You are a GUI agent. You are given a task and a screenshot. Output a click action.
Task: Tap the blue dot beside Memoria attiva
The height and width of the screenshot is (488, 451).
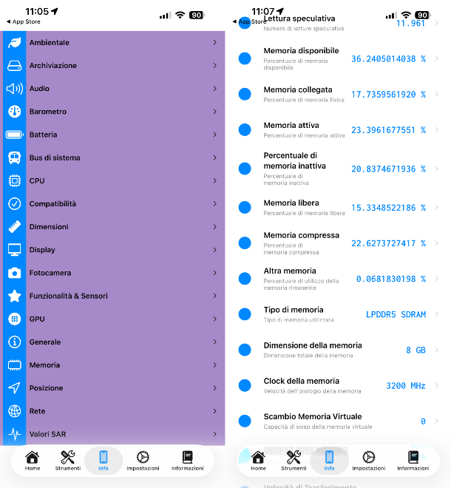[x=245, y=130]
